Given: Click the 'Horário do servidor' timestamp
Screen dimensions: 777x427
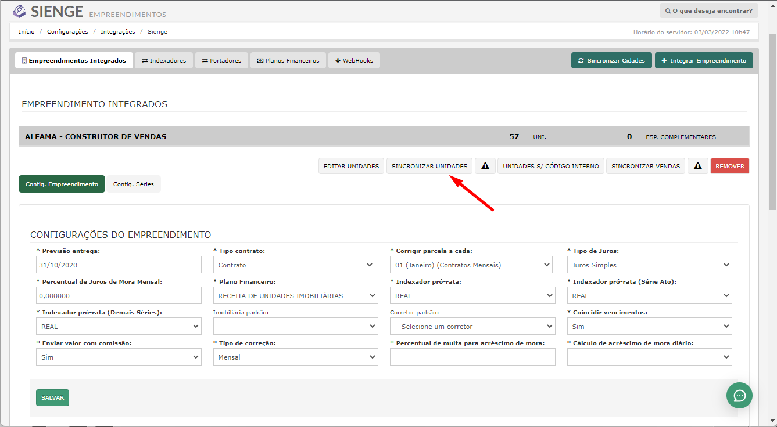Looking at the screenshot, I should 692,32.
